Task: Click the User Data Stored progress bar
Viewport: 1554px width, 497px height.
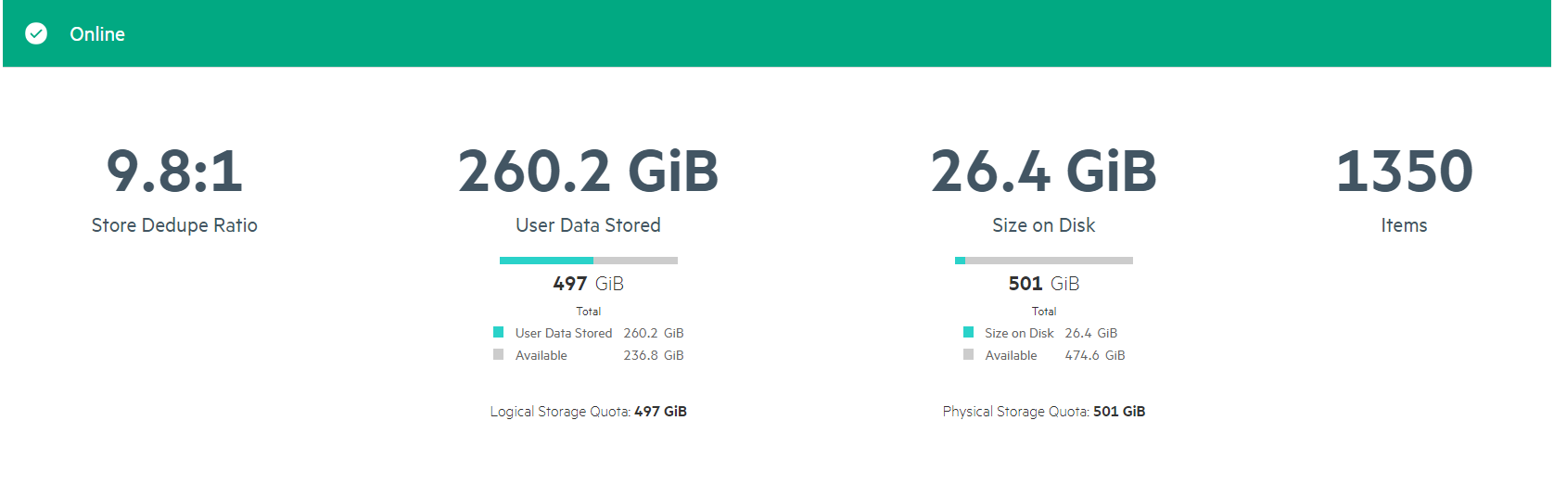Action: point(588,261)
